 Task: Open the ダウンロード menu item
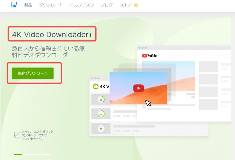point(51,5)
